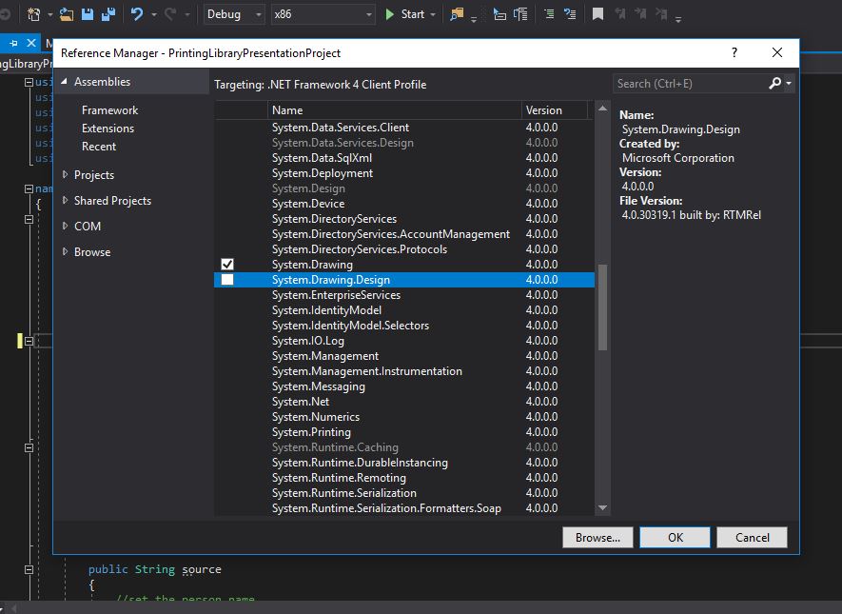Click the uncomment lines icon
This screenshot has width=842, height=614.
570,14
